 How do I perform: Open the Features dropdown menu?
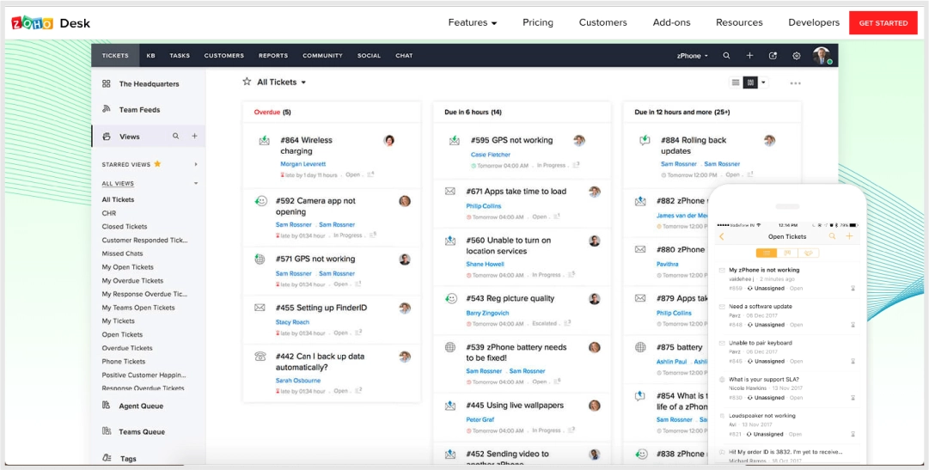[472, 22]
